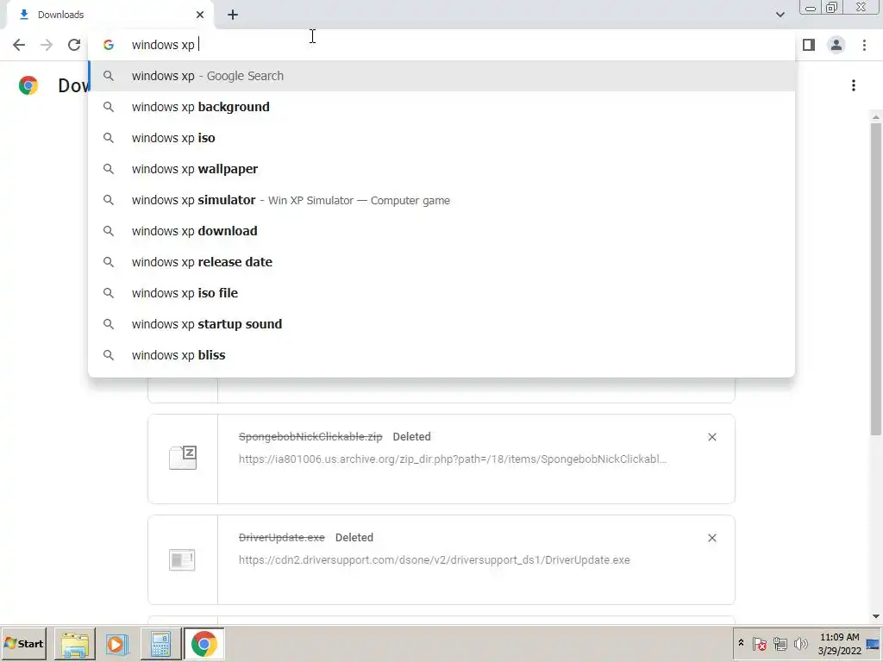
Task: Click the DriverUpdate.exe file name
Action: (282, 537)
